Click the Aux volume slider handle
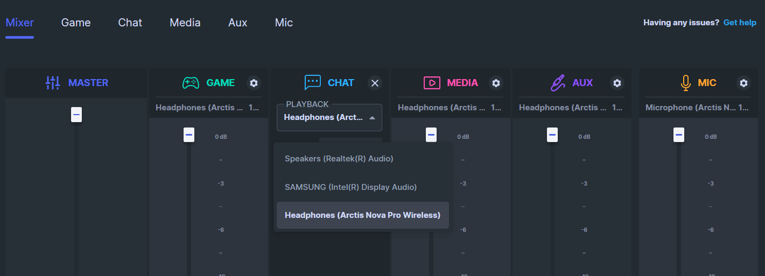The height and width of the screenshot is (276, 765). (552, 135)
